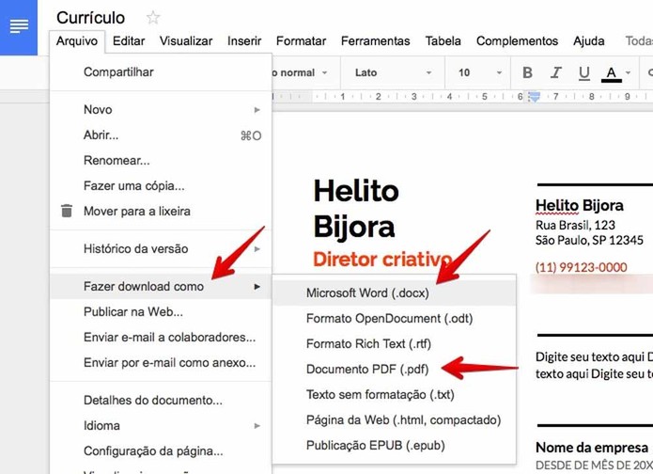Toggle italic formatting
The width and height of the screenshot is (653, 474).
[555, 72]
